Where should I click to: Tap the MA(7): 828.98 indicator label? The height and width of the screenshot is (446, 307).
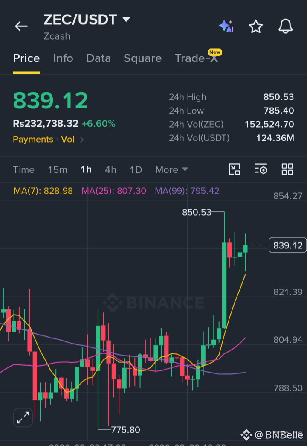tap(43, 191)
